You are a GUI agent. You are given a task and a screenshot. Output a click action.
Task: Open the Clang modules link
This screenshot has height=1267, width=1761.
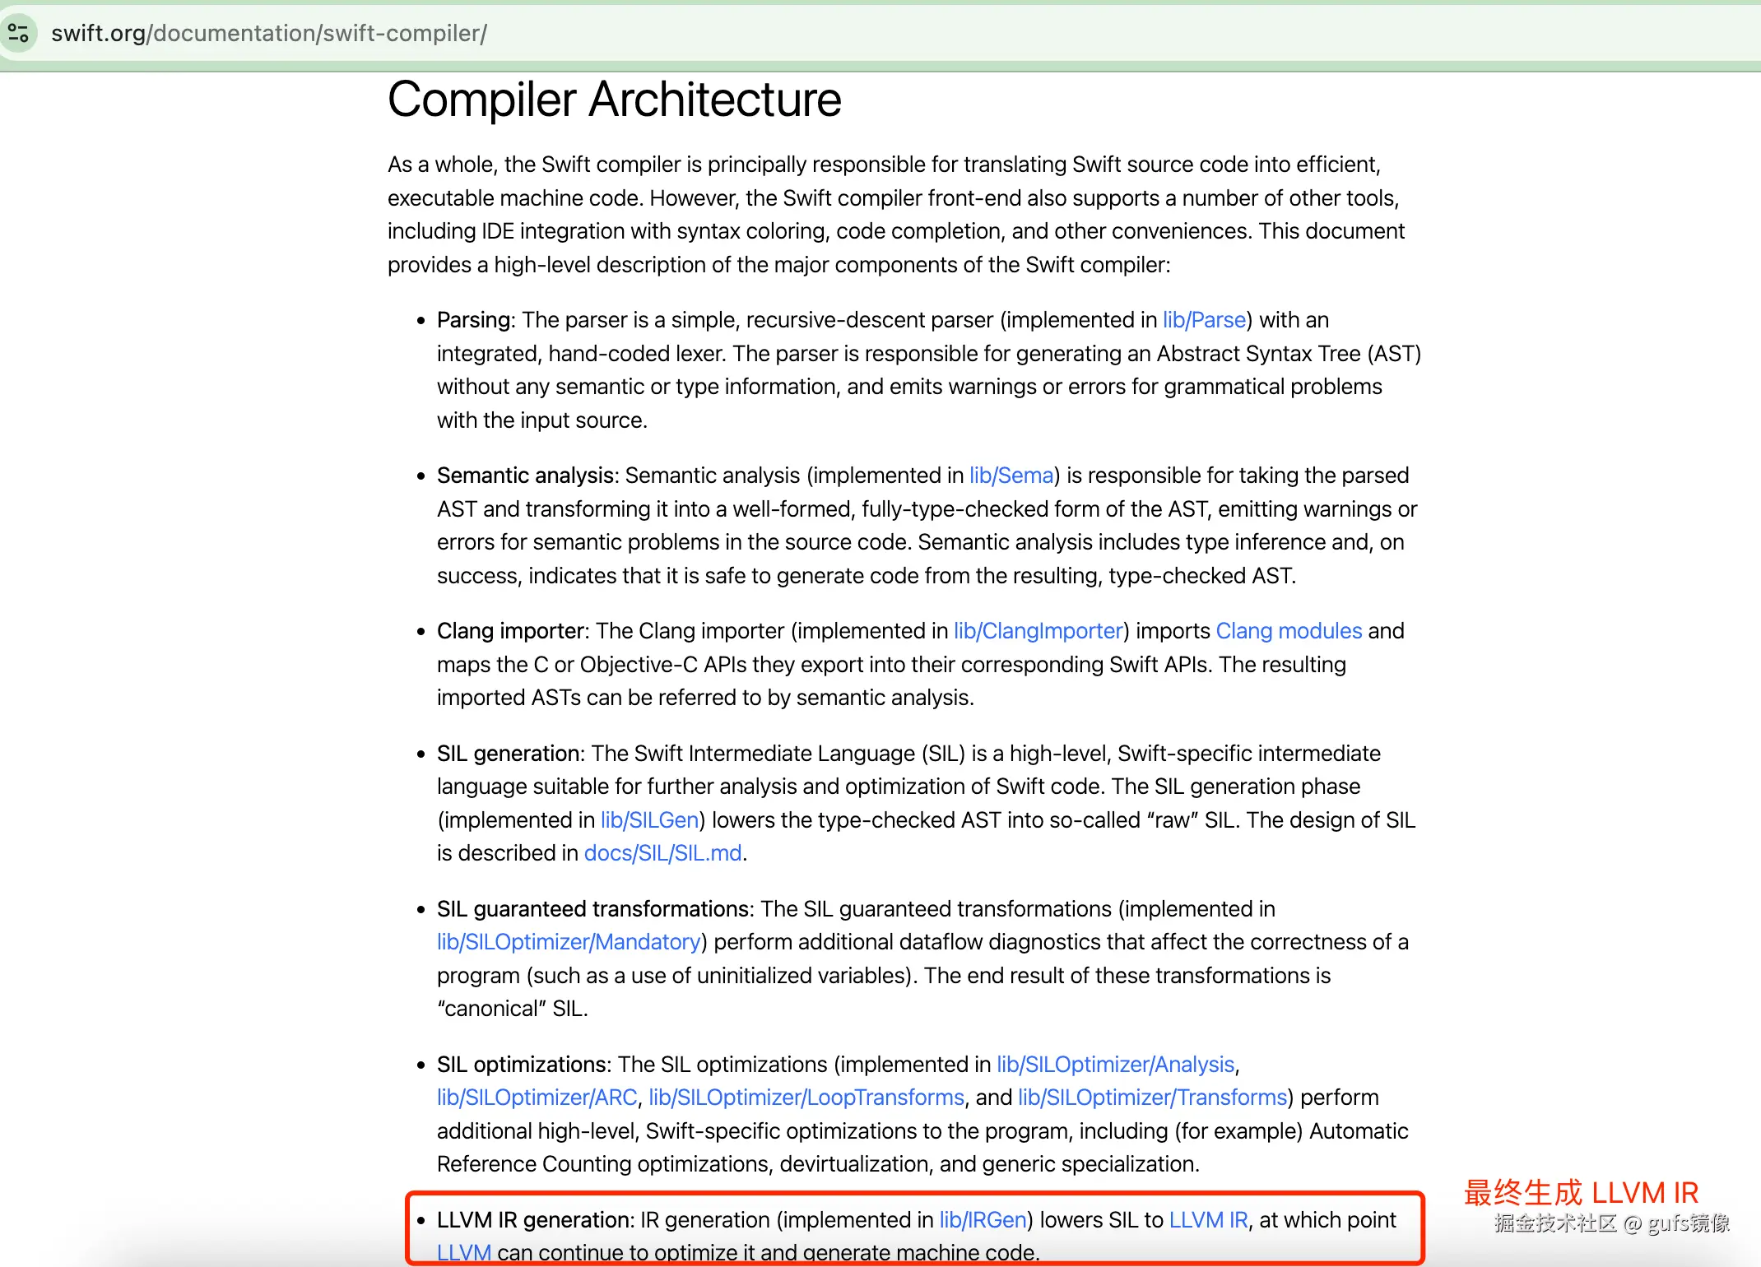click(x=1288, y=631)
